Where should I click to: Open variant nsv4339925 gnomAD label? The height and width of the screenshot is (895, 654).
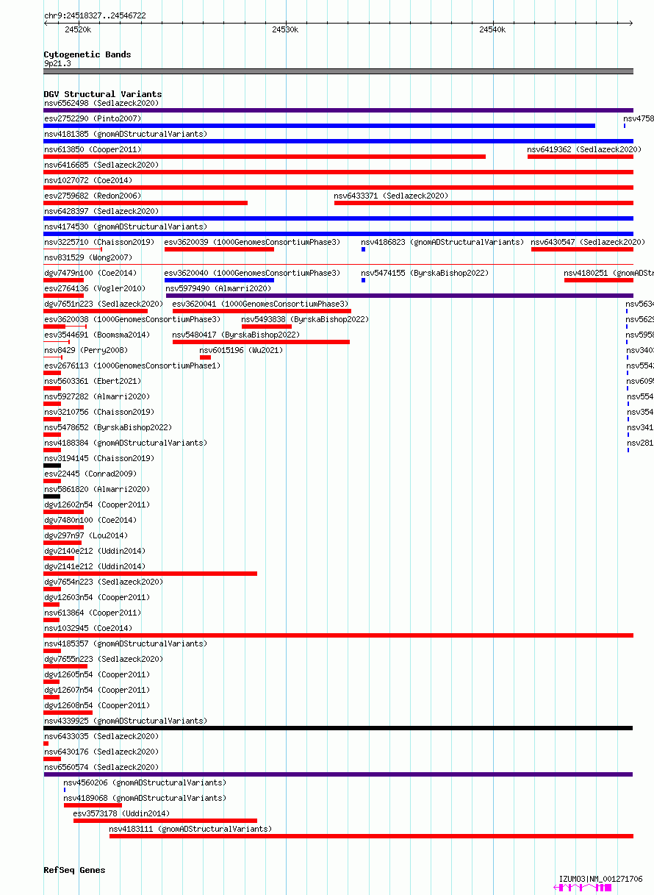(x=125, y=721)
